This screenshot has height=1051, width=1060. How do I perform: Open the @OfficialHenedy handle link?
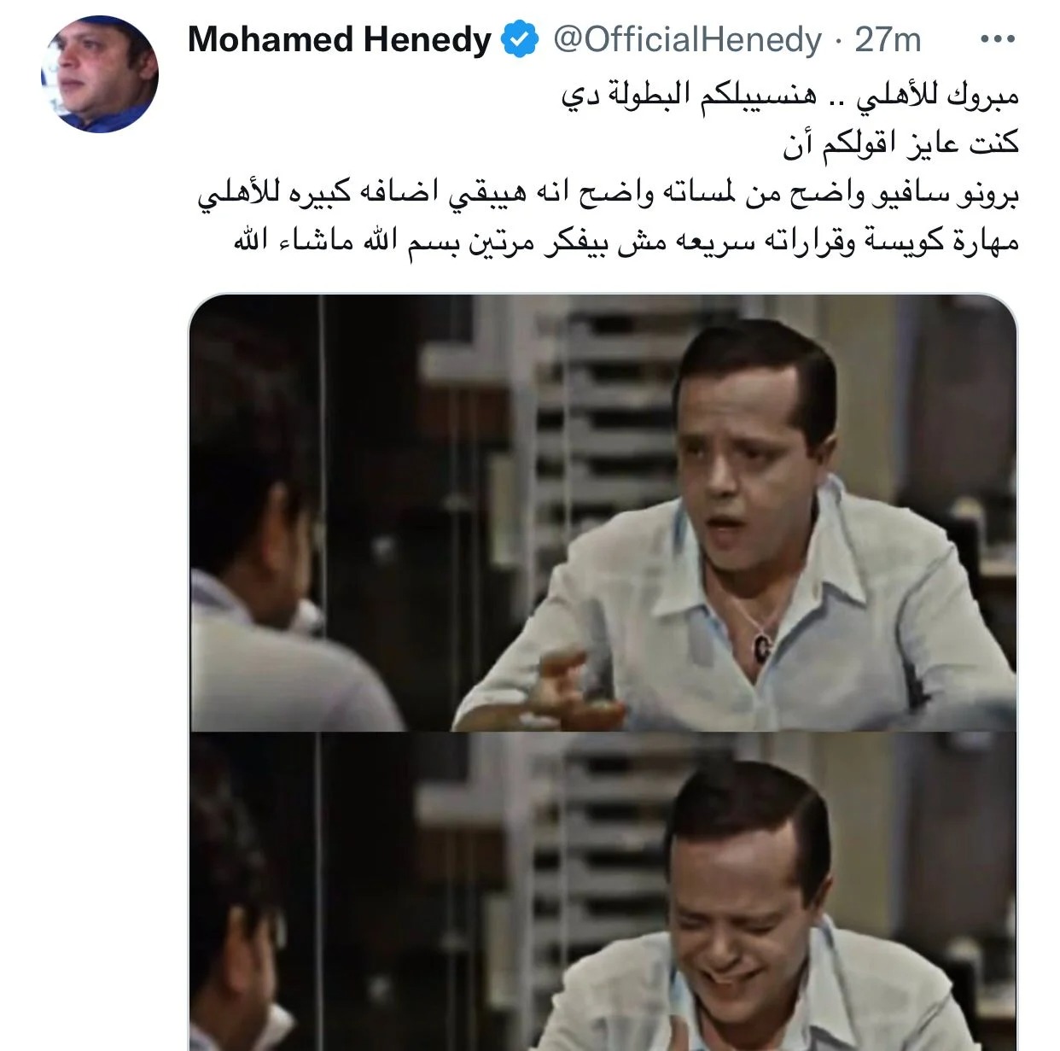(686, 40)
